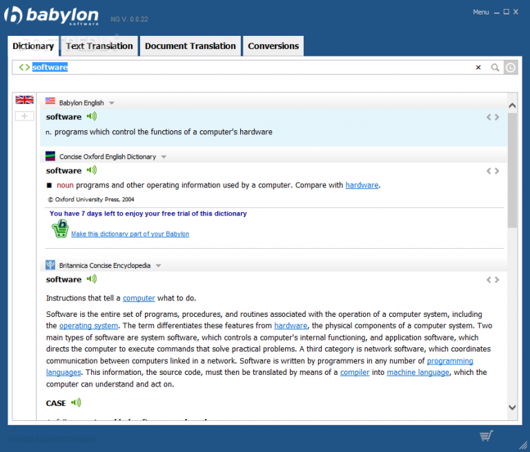
Task: Click the vertical scrollbar thumb
Action: (x=512, y=170)
